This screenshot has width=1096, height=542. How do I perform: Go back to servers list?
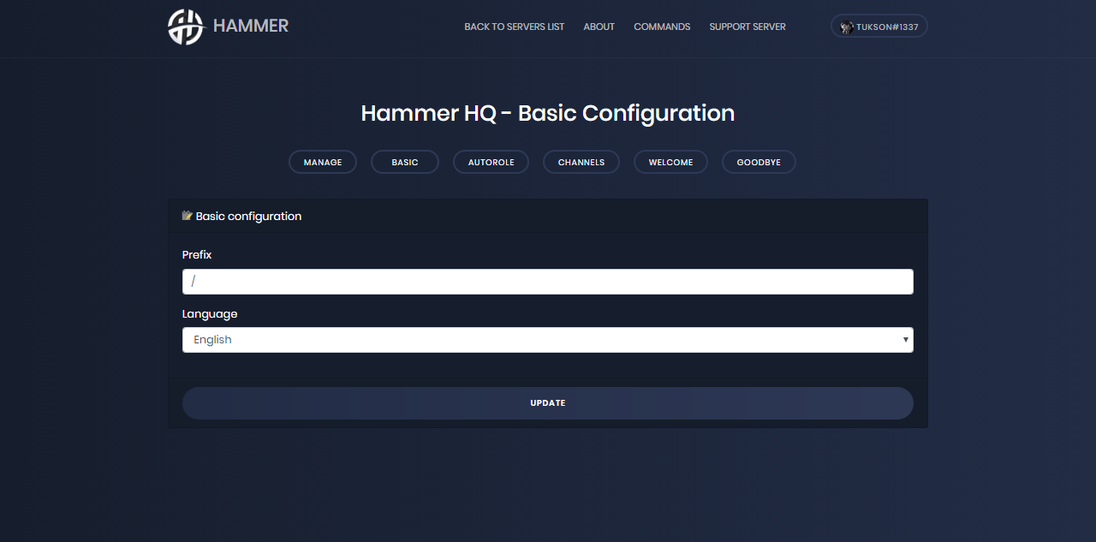click(514, 27)
